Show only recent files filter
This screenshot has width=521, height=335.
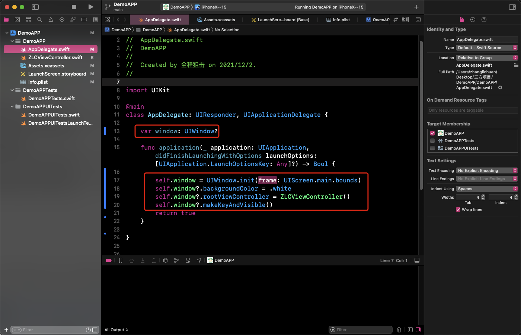point(88,330)
